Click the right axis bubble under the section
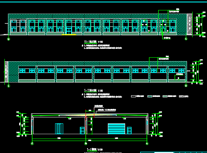Screen dimensions: 207x153 (x=147, y=144)
